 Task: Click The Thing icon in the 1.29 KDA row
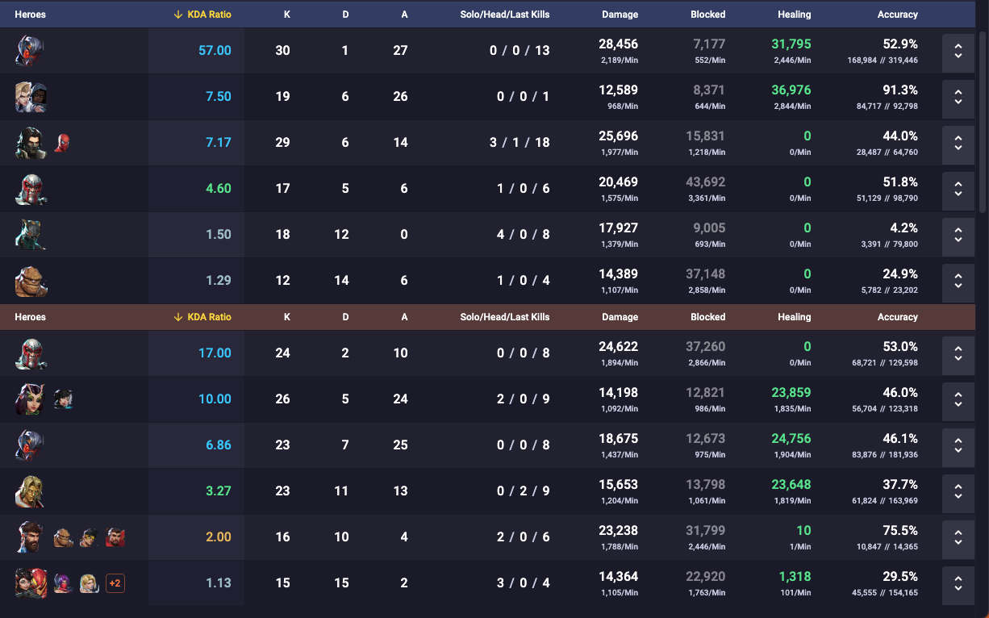click(31, 281)
